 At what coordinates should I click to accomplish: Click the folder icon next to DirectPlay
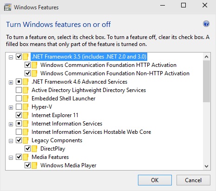click(34, 149)
